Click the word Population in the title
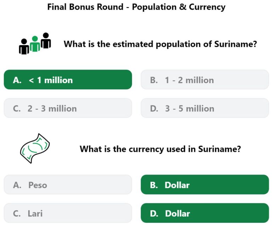Viewport: 272px width, 225px height. 154,7
